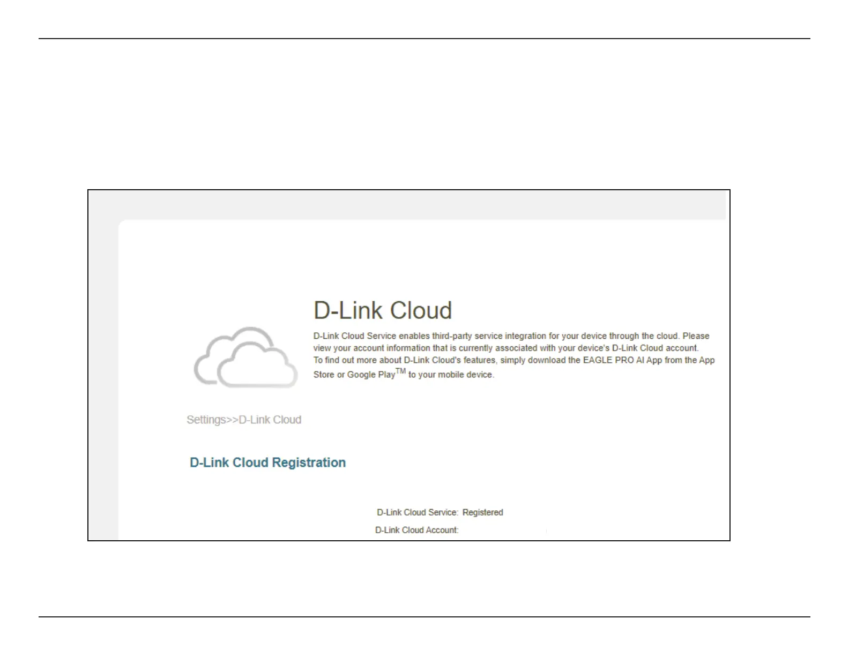Viewport: 849px width, 656px height.
Task: Click the D-Link Cloud icon
Action: [x=245, y=357]
